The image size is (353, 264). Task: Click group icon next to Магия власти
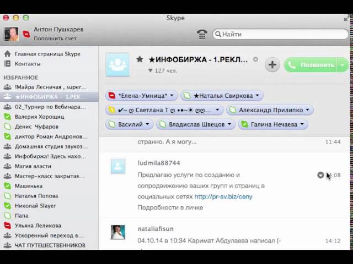[7, 166]
